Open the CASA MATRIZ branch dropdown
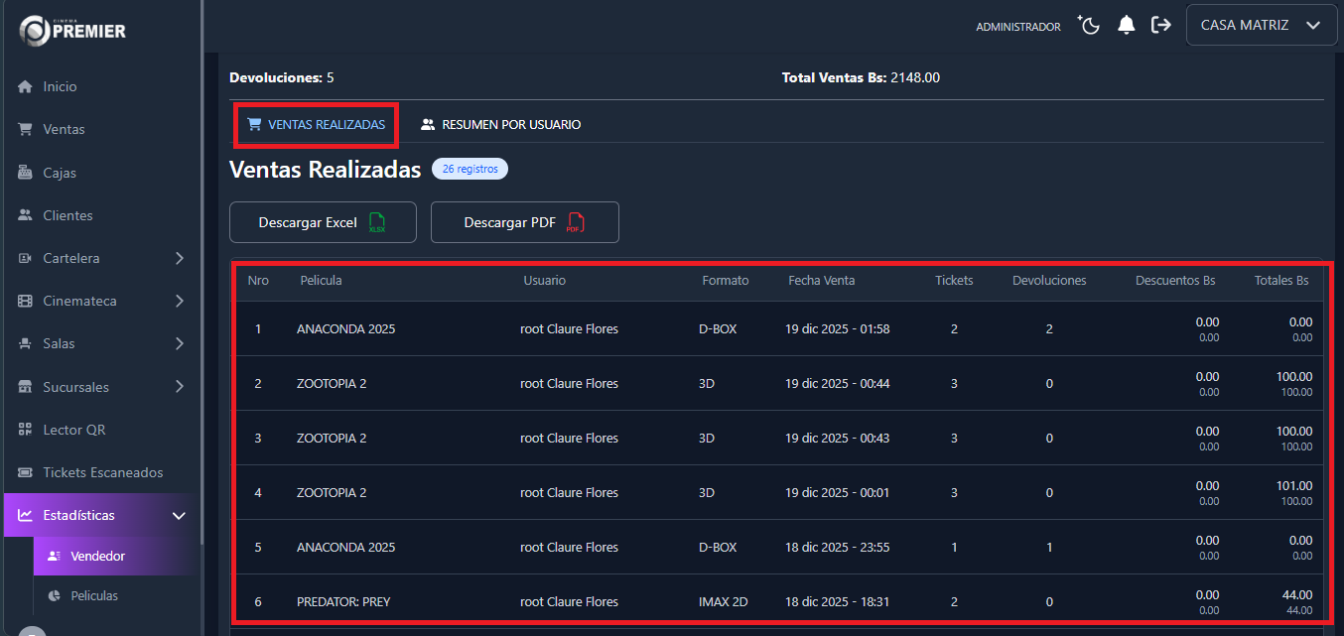Image resolution: width=1344 pixels, height=636 pixels. point(1260,26)
